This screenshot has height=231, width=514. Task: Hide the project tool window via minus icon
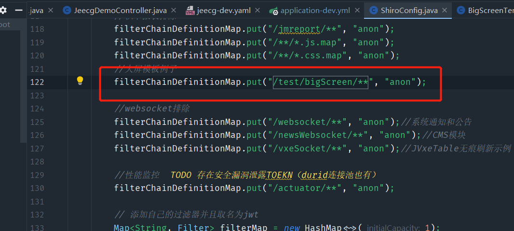(18, 10)
